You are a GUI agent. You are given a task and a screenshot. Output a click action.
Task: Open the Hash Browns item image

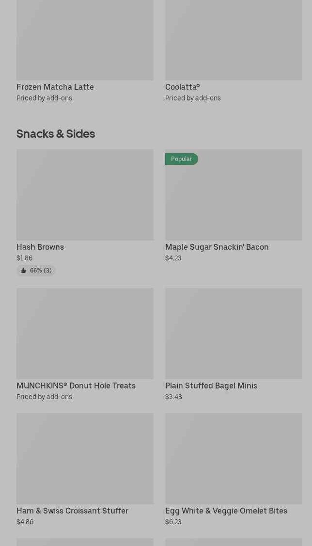pos(85,195)
